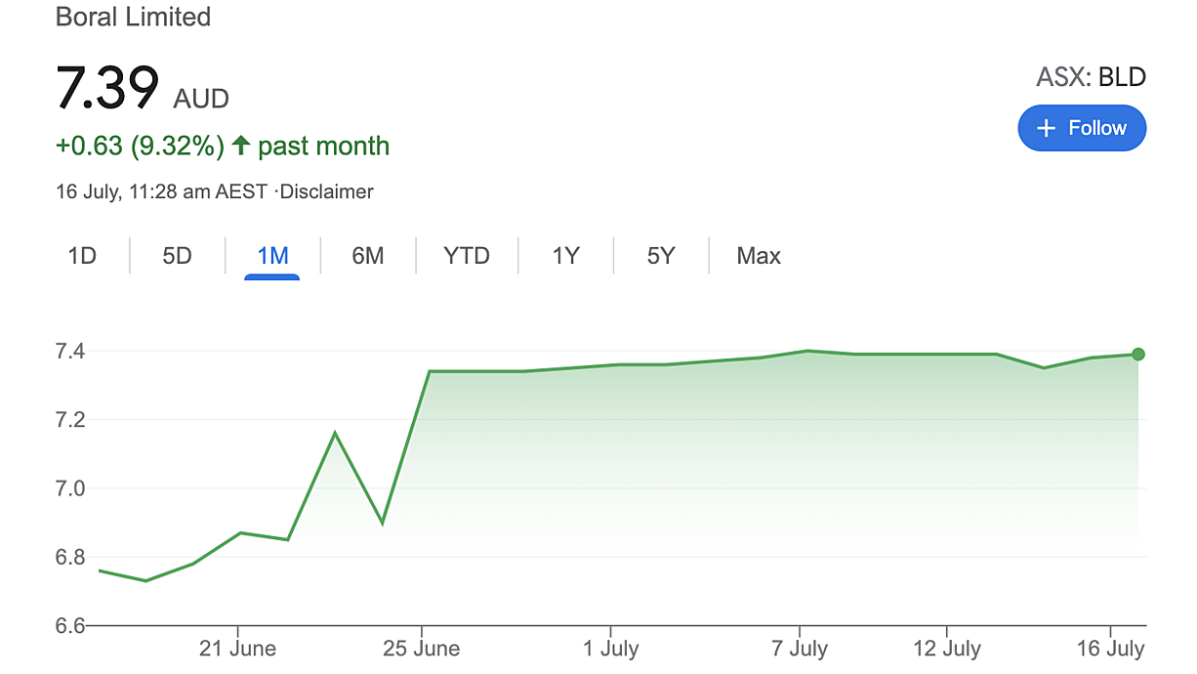Select the 1M time range tab
This screenshot has height=674, width=1197.
pos(272,256)
